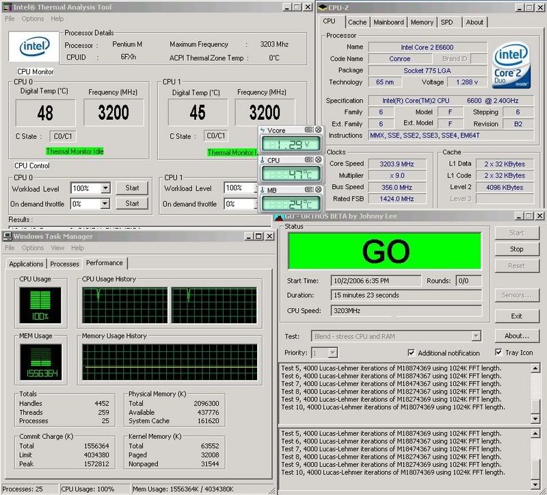Click the Rounds field showing 0/0
The image size is (547, 495).
[x=468, y=281]
